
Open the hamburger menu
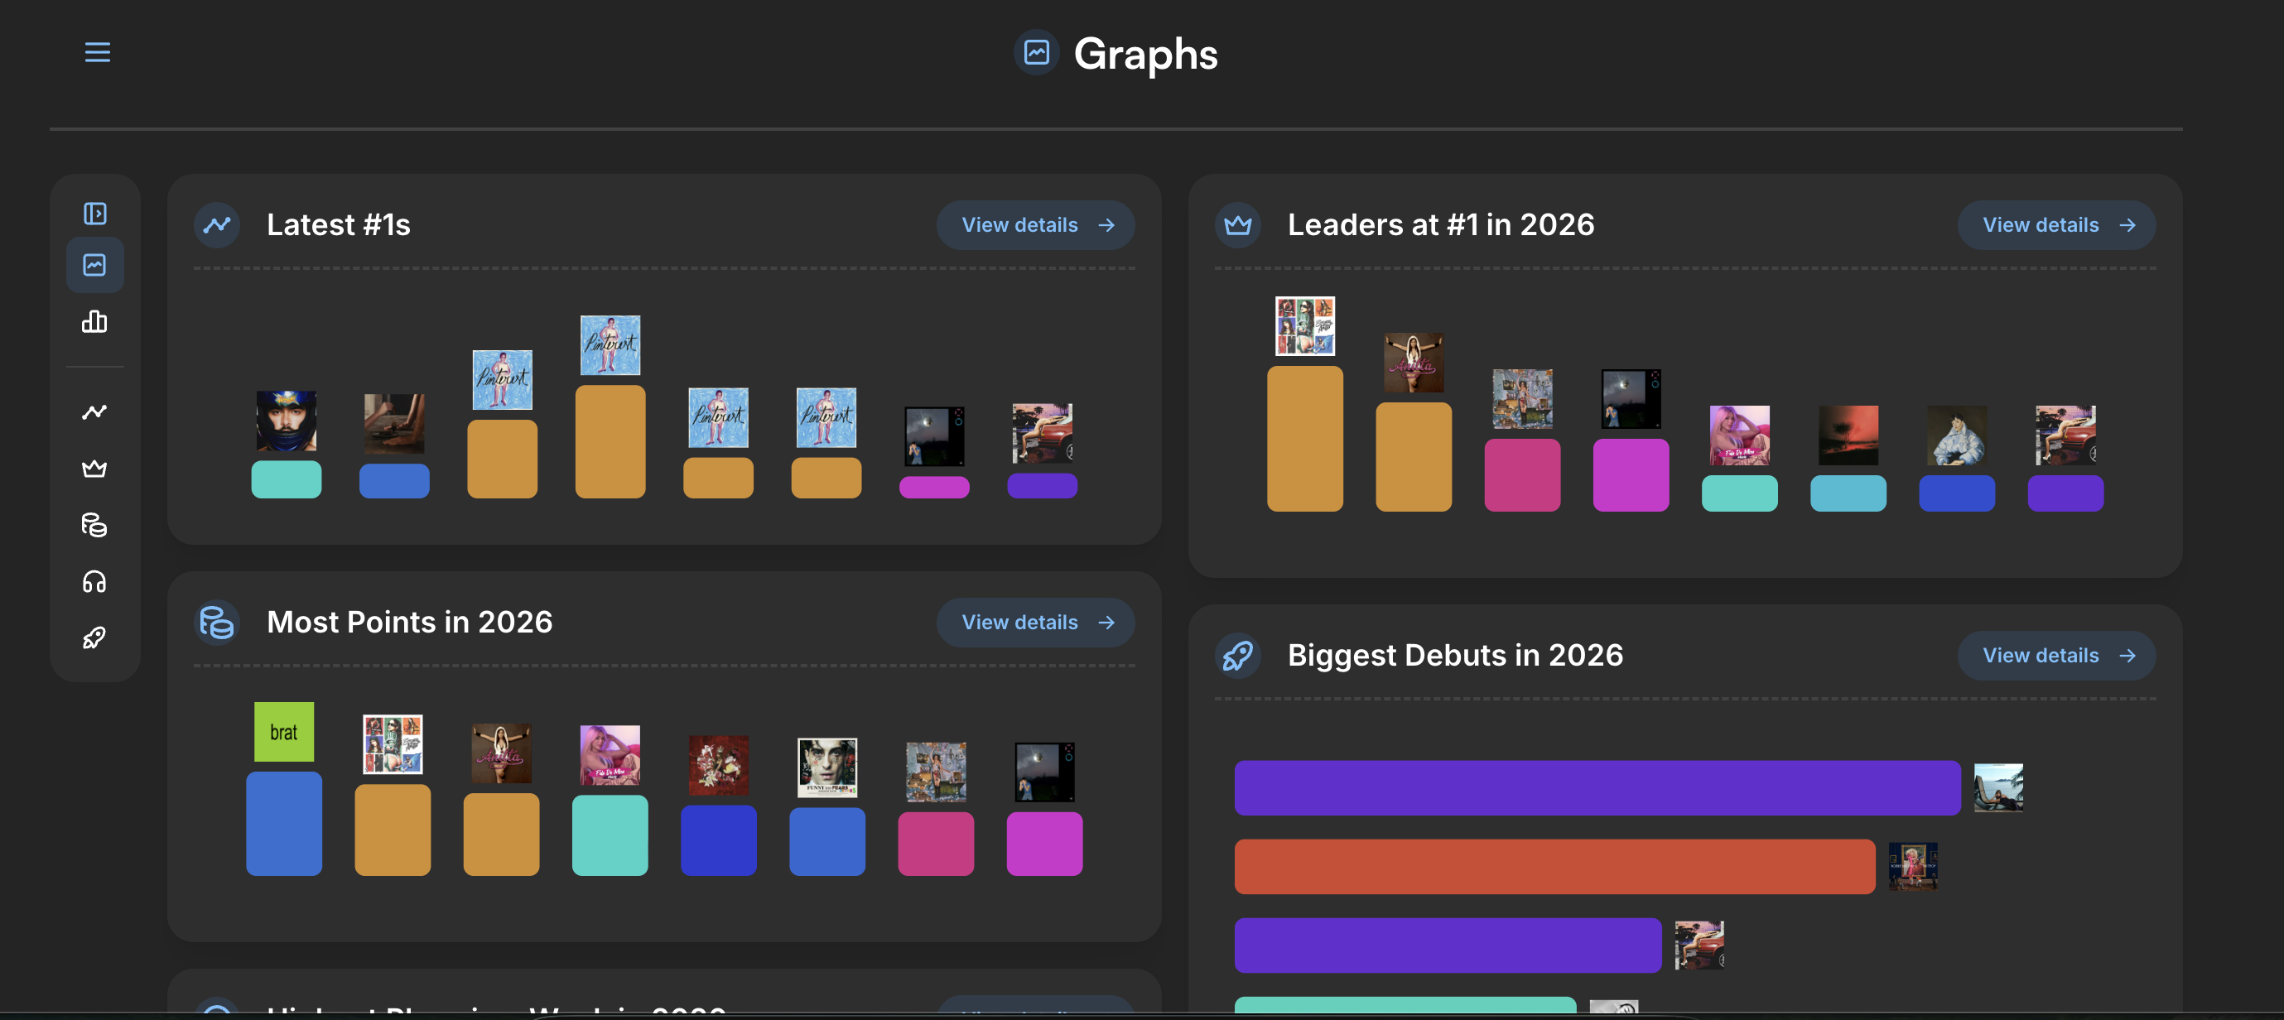(x=98, y=52)
